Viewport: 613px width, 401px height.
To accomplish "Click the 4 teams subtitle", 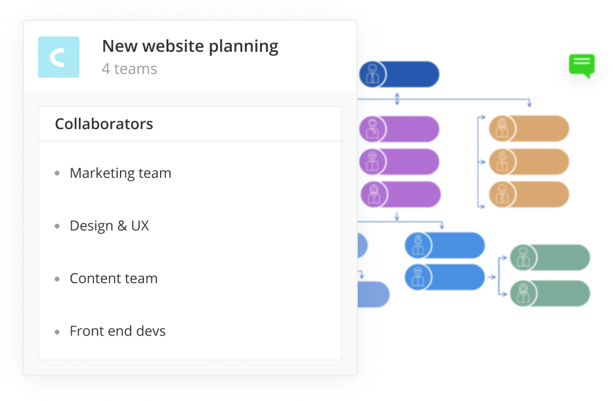I will coord(129,69).
